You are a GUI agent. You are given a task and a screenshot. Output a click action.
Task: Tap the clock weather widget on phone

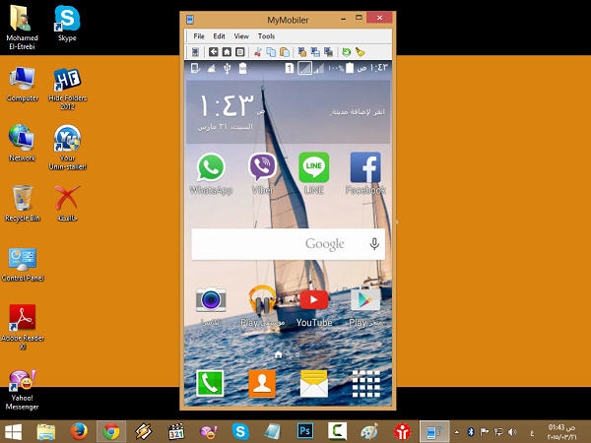[x=289, y=112]
